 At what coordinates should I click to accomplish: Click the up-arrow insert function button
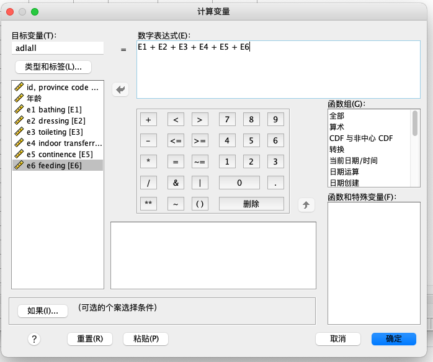tap(306, 205)
